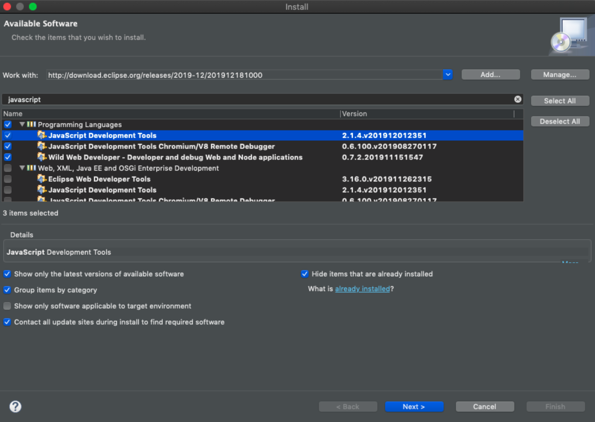Check the Eclipse Web Developer Tools checkbox

pos(8,179)
